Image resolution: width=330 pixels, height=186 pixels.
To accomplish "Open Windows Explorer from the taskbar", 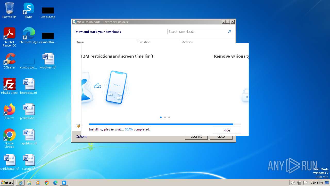I will [29, 183].
